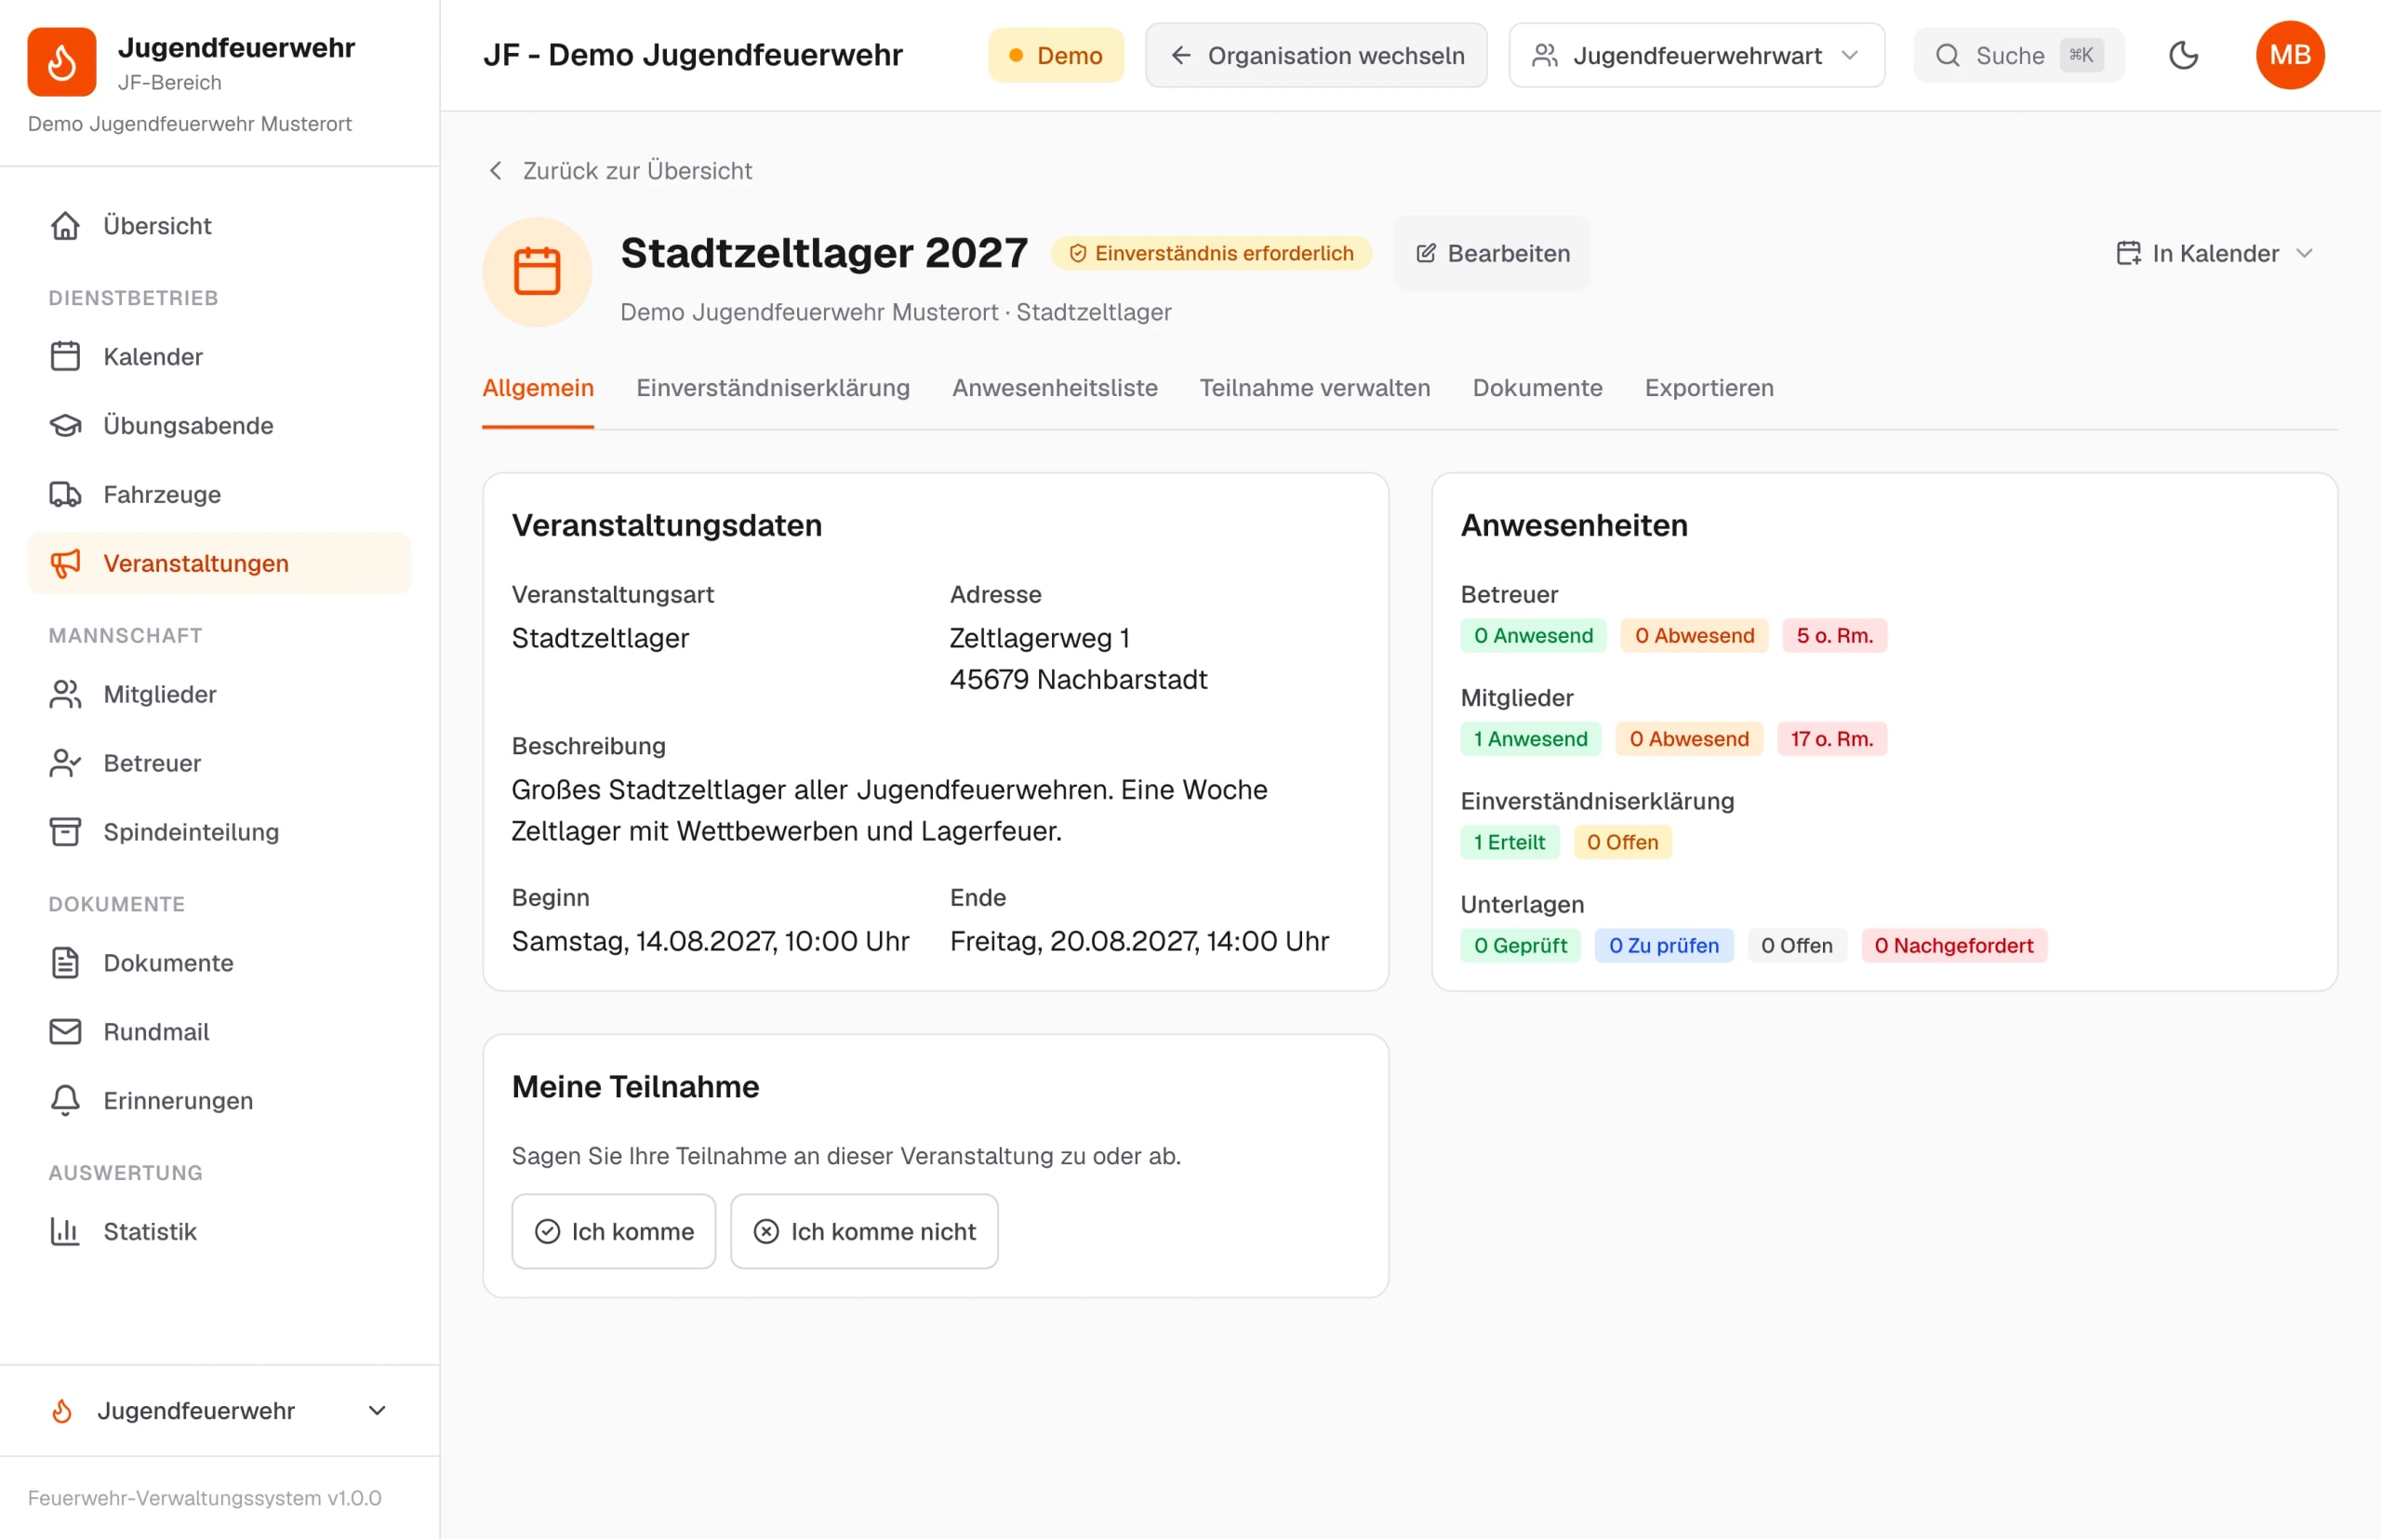The width and height of the screenshot is (2381, 1539).
Task: Switch to Einverständniserklärung tab
Action: pos(773,388)
